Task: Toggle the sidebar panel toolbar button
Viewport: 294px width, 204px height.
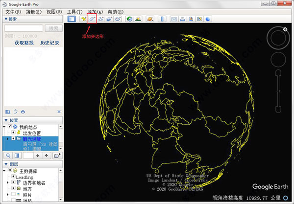Action: click(x=72, y=19)
